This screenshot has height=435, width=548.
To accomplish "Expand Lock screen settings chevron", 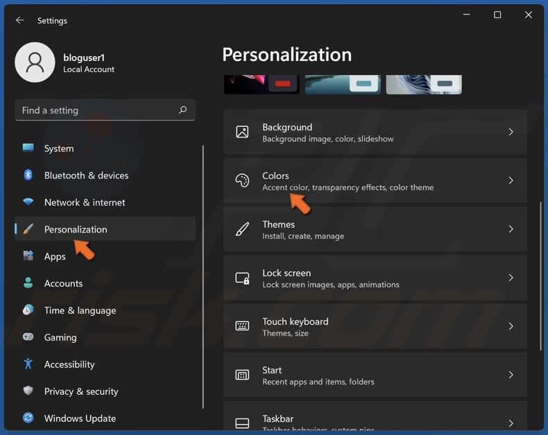I will [511, 278].
